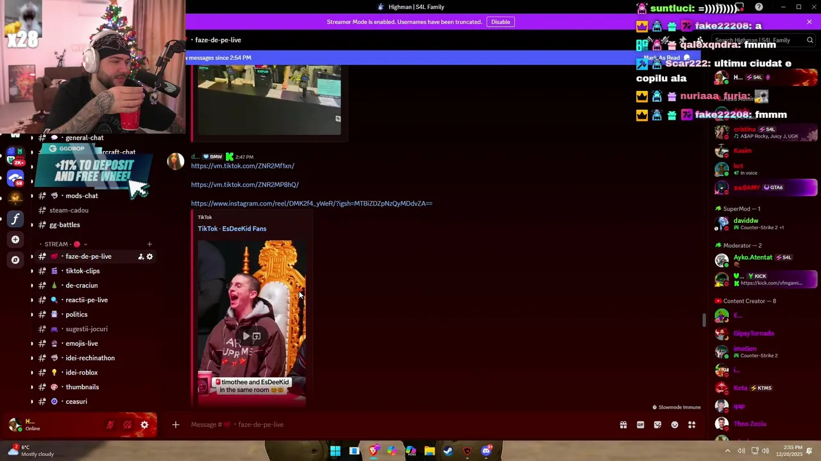This screenshot has height=461, width=821.
Task: Open the server with f icon
Action: click(15, 219)
